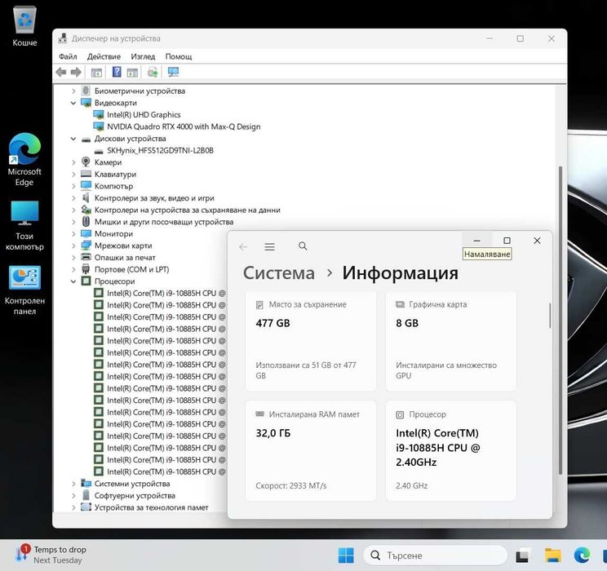The image size is (607, 571).
Task: Click the Графична карта card
Action: click(451, 341)
